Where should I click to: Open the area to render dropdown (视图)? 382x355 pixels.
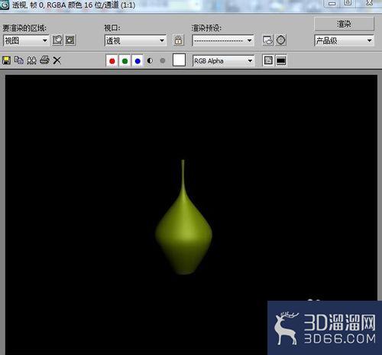click(x=26, y=41)
